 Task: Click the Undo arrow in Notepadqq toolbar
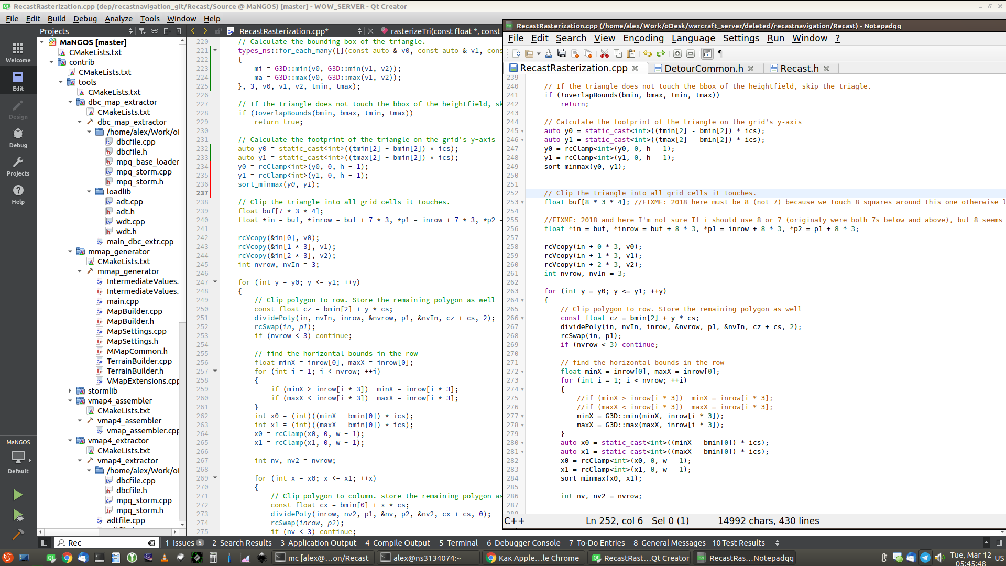click(648, 53)
